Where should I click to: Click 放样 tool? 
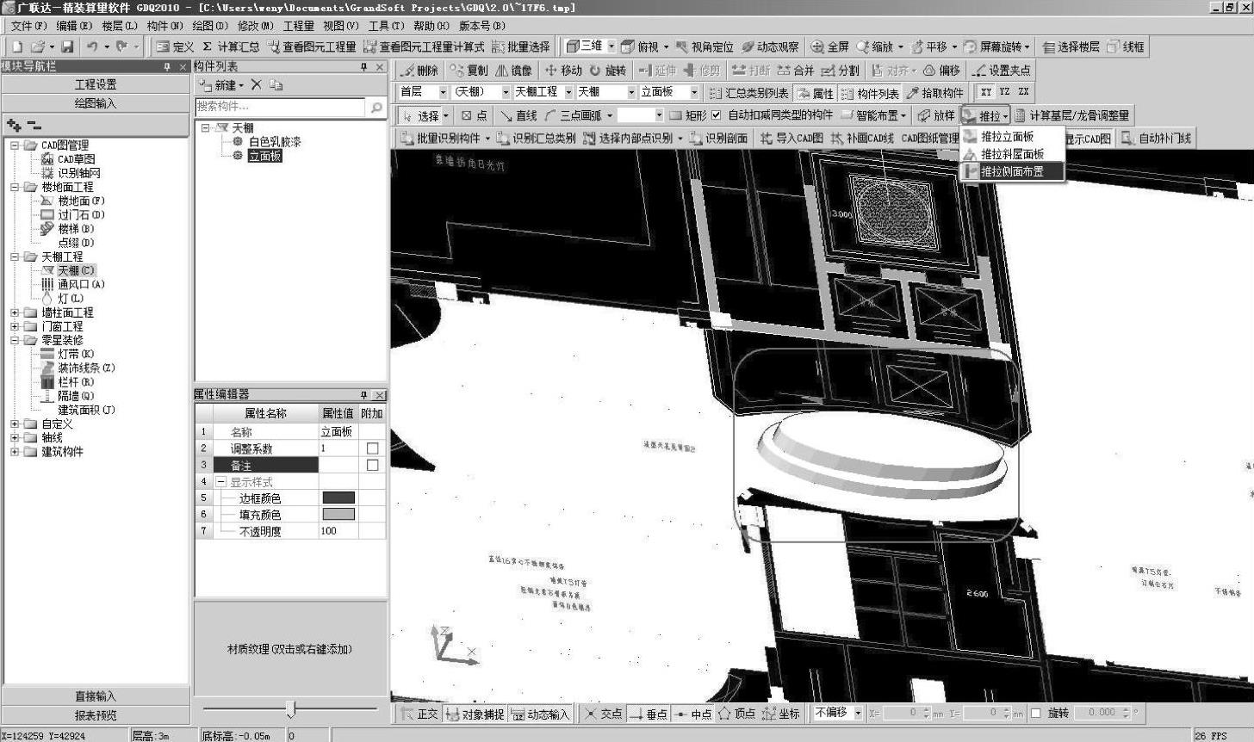(x=936, y=115)
